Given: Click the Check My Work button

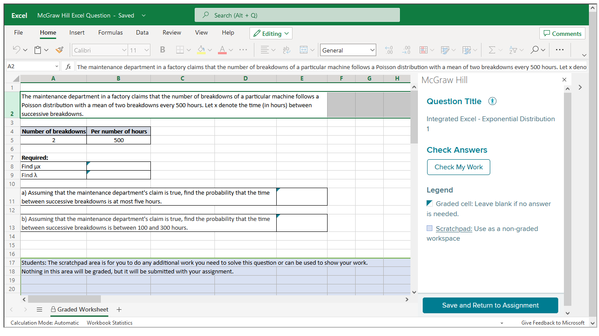Looking at the screenshot, I should coord(459,167).
